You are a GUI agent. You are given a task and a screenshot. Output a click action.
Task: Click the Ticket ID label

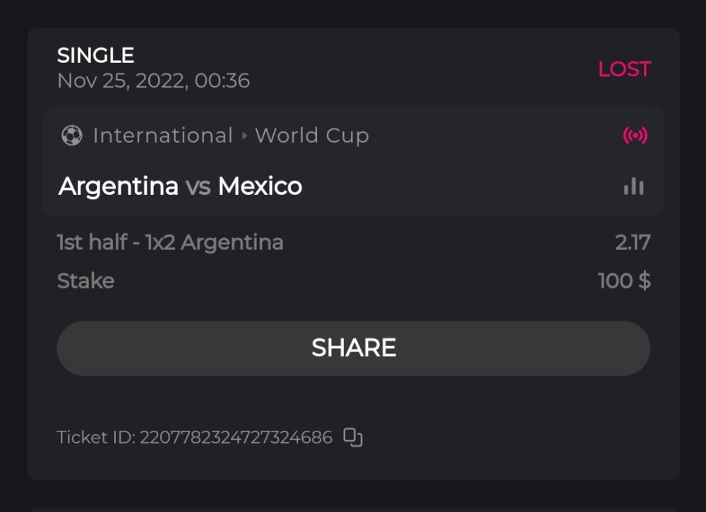click(95, 438)
